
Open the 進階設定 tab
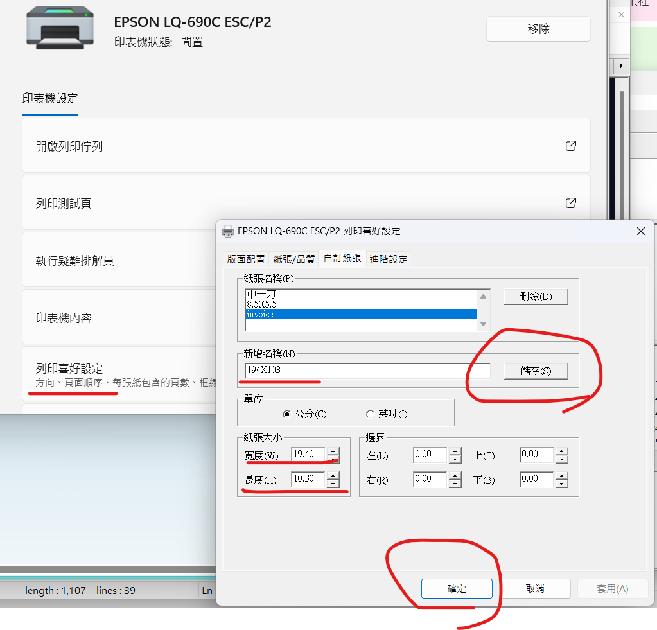[389, 259]
